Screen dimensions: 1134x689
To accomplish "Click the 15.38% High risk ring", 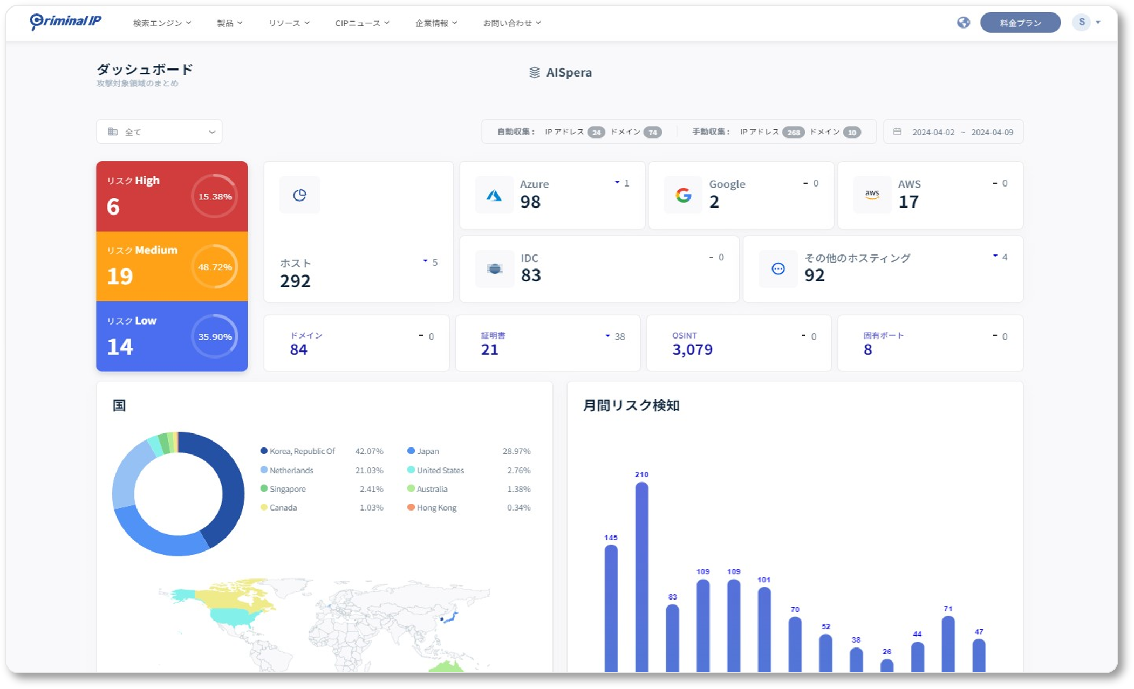I will (215, 196).
